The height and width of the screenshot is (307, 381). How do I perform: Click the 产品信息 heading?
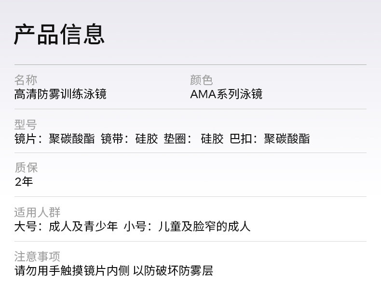(x=59, y=34)
